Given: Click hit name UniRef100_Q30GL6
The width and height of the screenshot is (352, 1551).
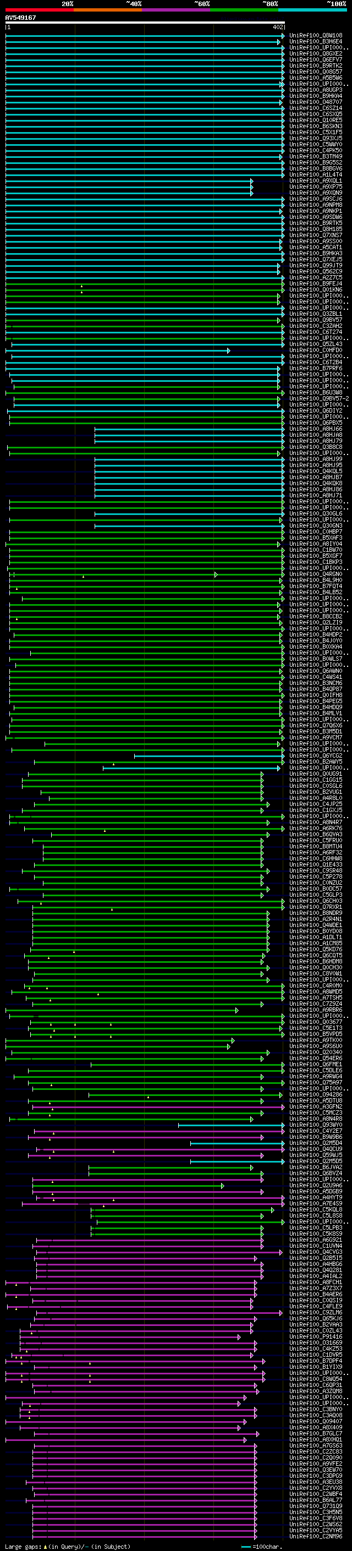Looking at the screenshot, I should pyautogui.click(x=315, y=513).
